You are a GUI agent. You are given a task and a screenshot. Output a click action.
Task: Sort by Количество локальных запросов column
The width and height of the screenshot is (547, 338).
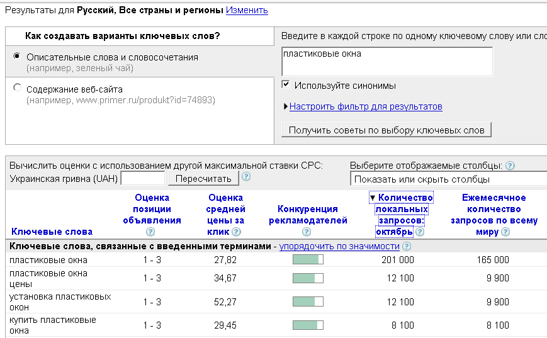click(405, 209)
